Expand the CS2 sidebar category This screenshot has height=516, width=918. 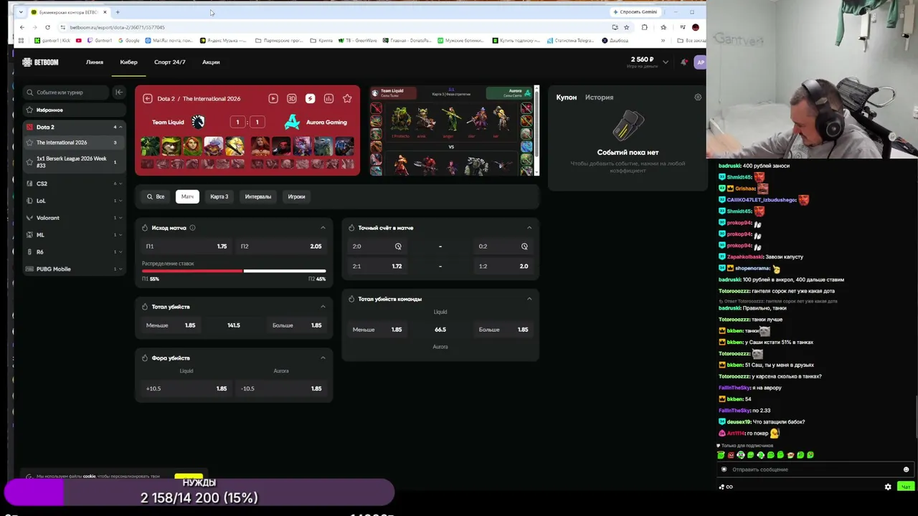[120, 183]
